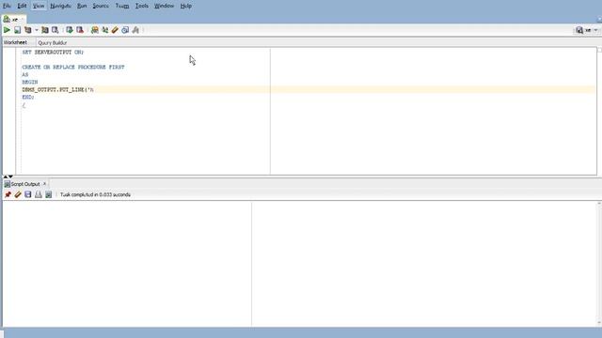Clear Script Output with eraser icon
The image size is (602, 338).
tap(18, 194)
